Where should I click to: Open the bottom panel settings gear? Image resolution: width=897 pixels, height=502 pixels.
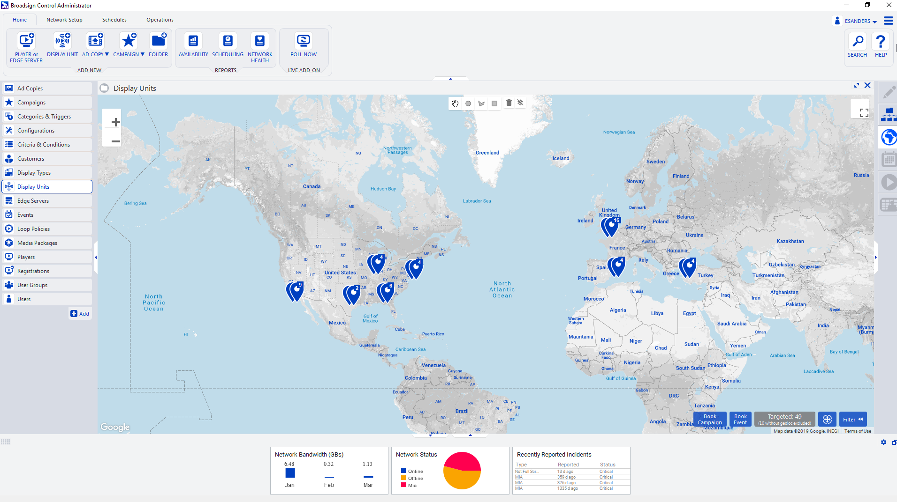(883, 442)
